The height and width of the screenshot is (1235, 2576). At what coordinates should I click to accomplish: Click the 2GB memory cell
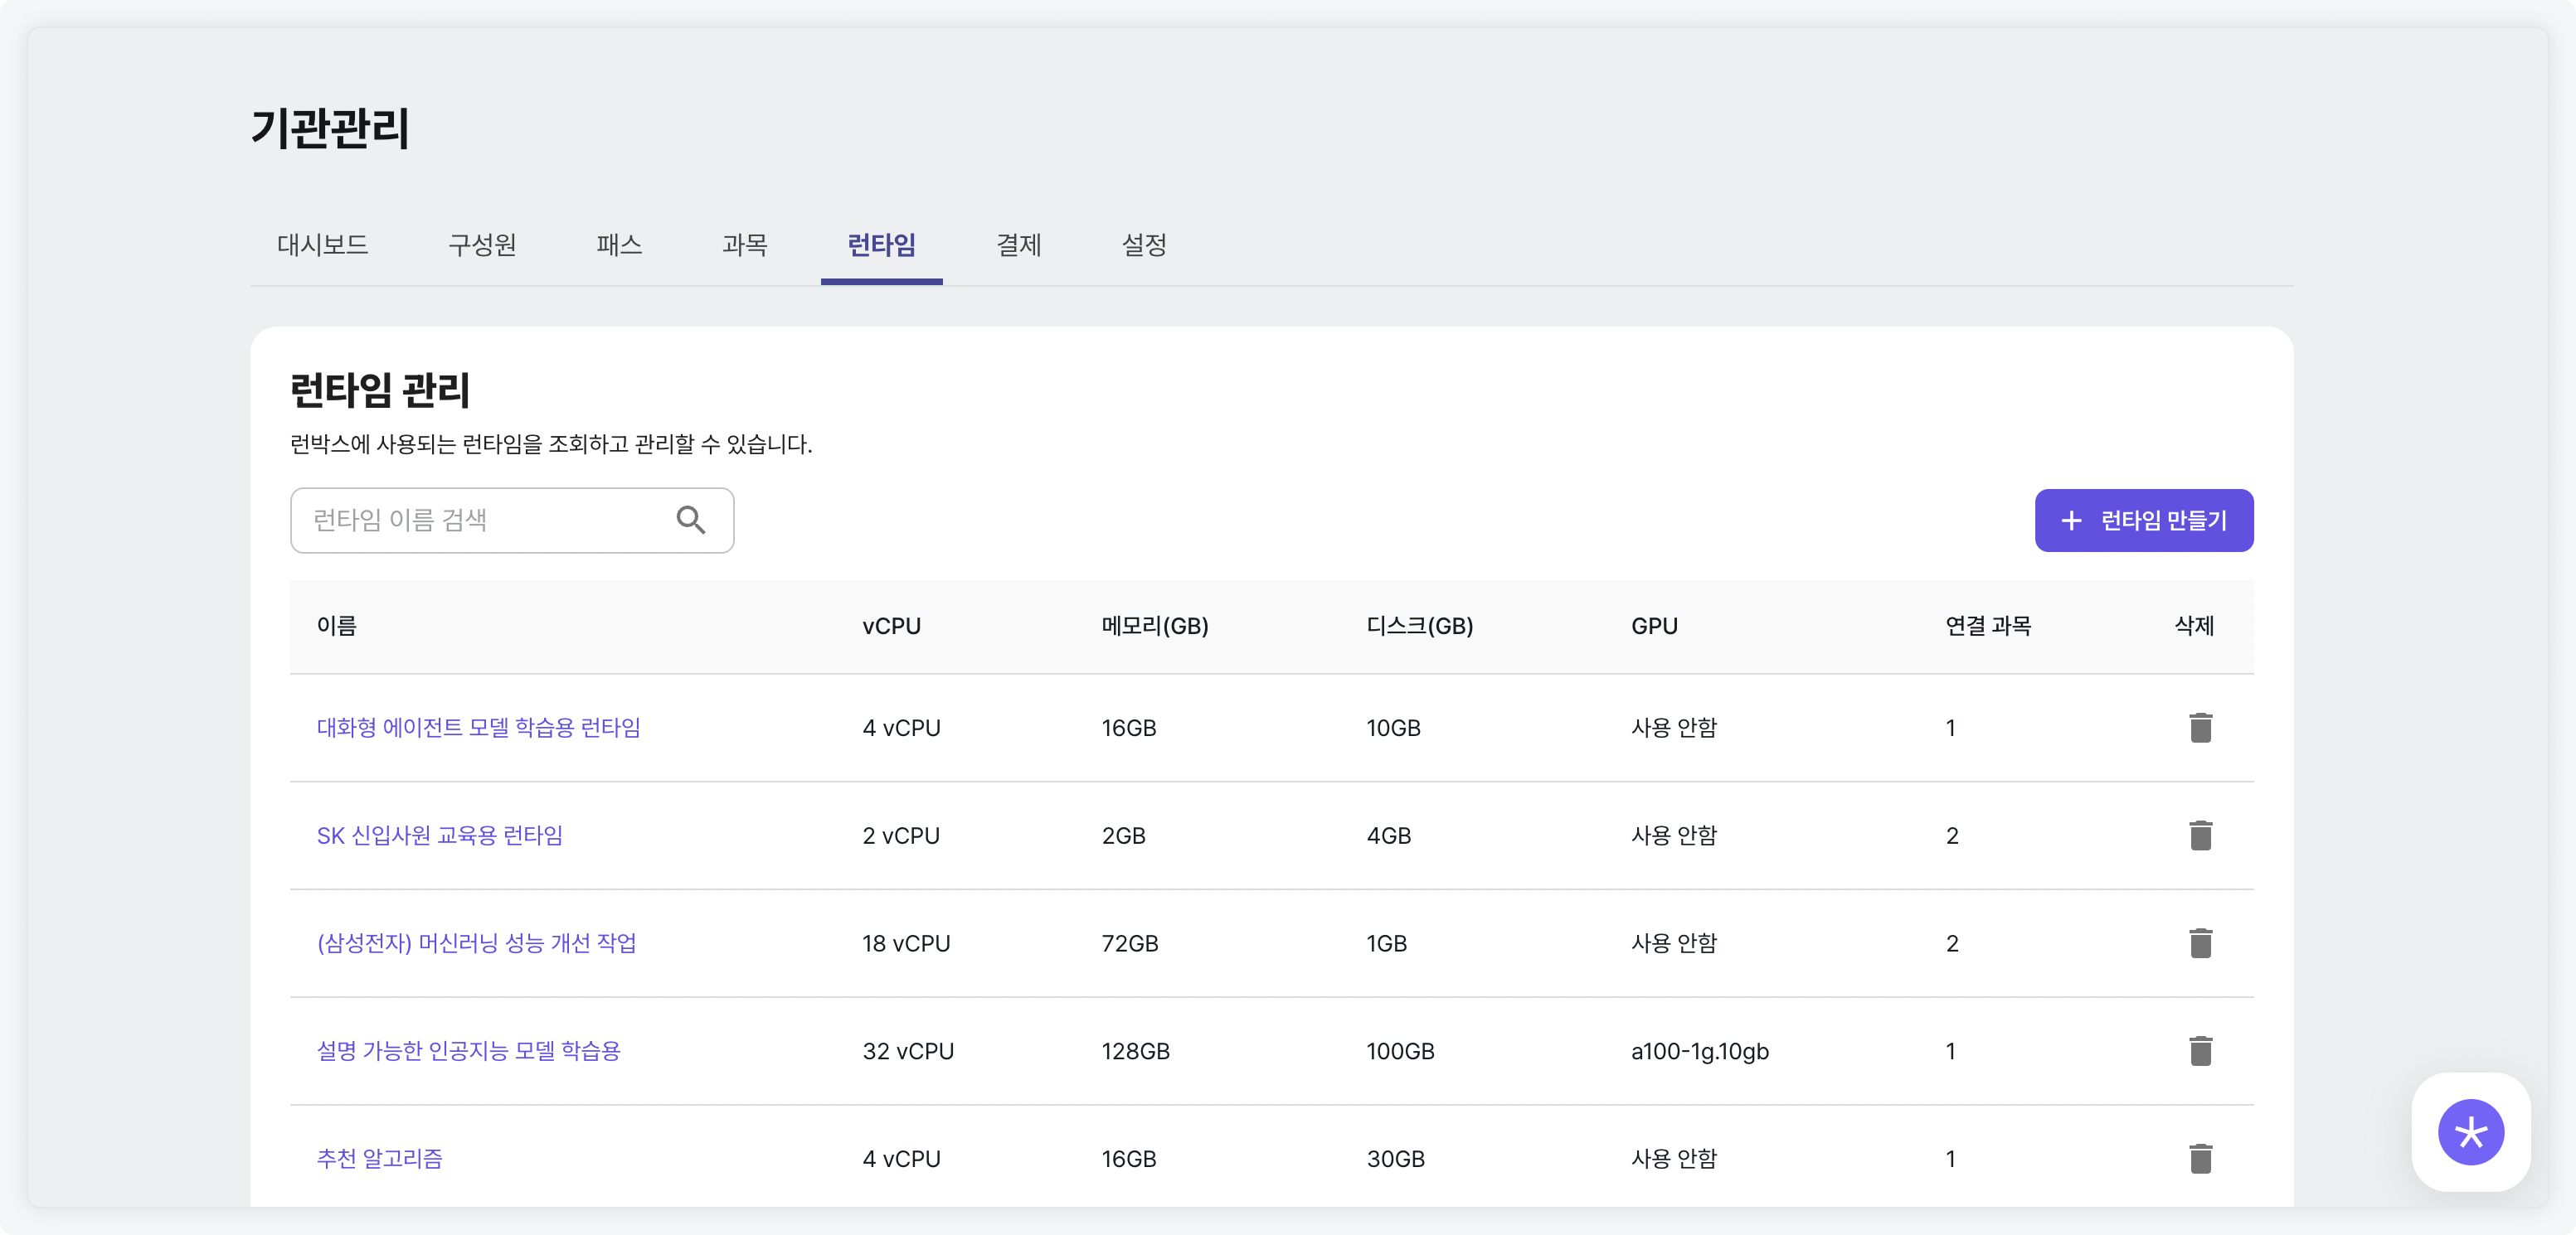click(1123, 835)
